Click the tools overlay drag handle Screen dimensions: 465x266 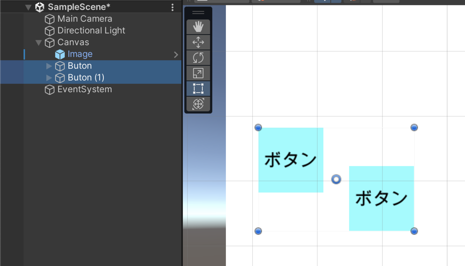tap(198, 12)
